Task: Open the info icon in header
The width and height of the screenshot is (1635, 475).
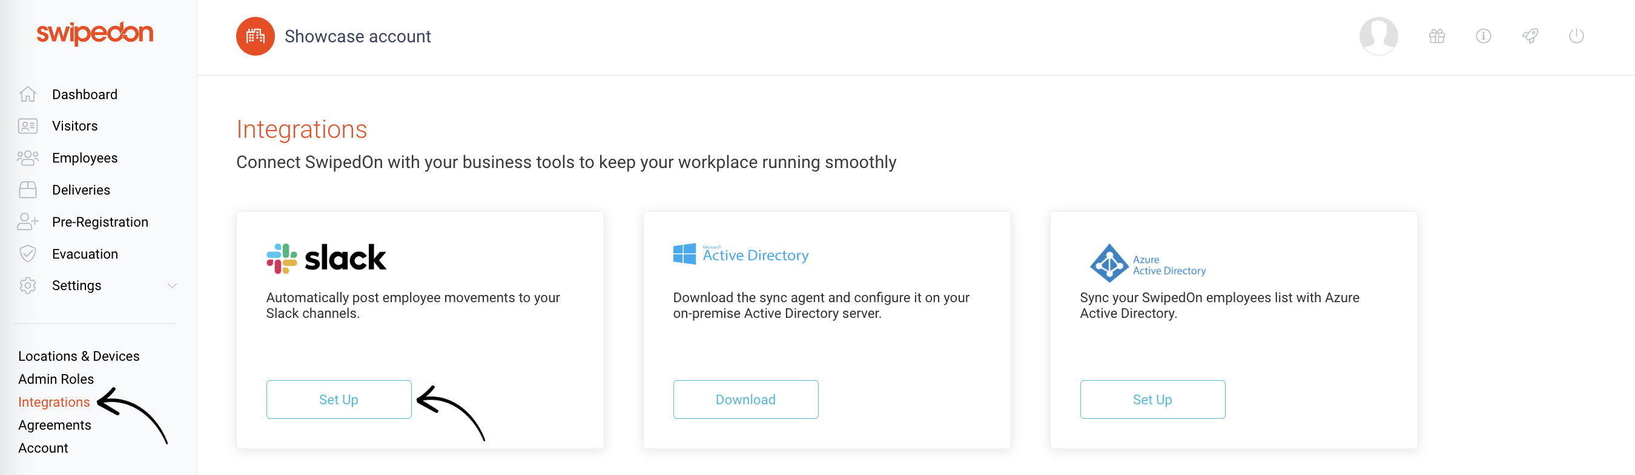Action: [x=1482, y=36]
